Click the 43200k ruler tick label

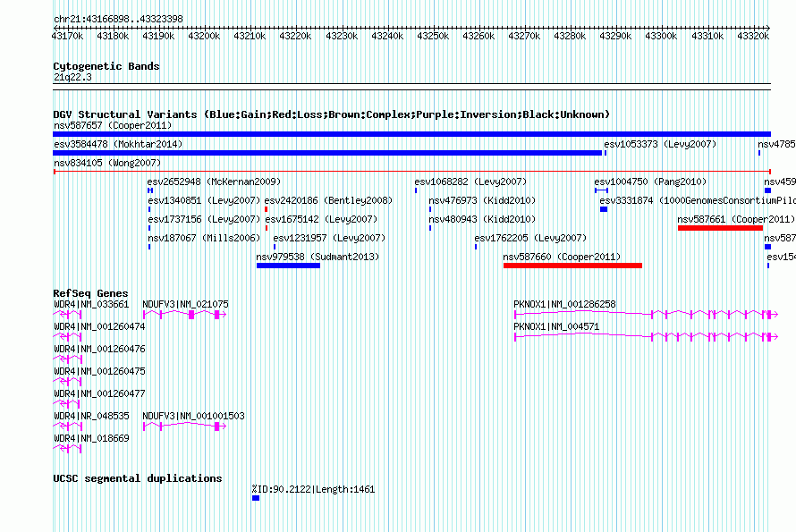point(204,36)
